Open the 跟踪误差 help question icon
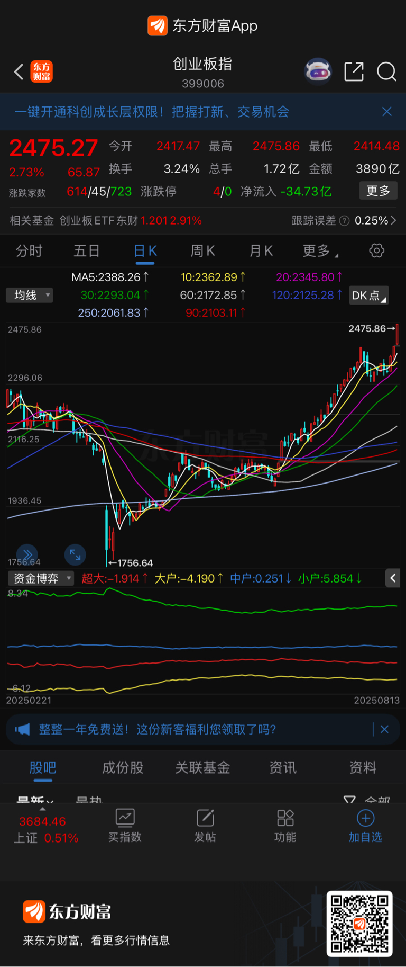Image resolution: width=406 pixels, height=967 pixels. [344, 221]
